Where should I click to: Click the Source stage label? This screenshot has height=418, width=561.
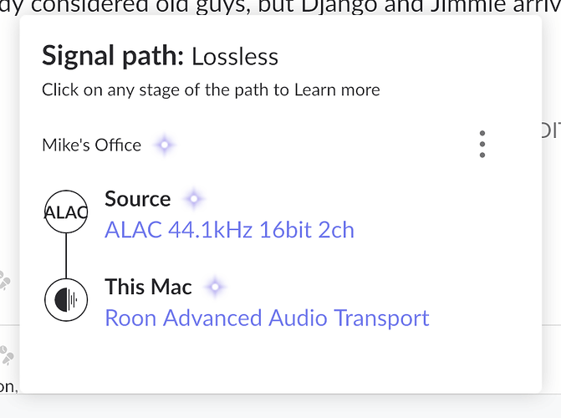point(138,199)
